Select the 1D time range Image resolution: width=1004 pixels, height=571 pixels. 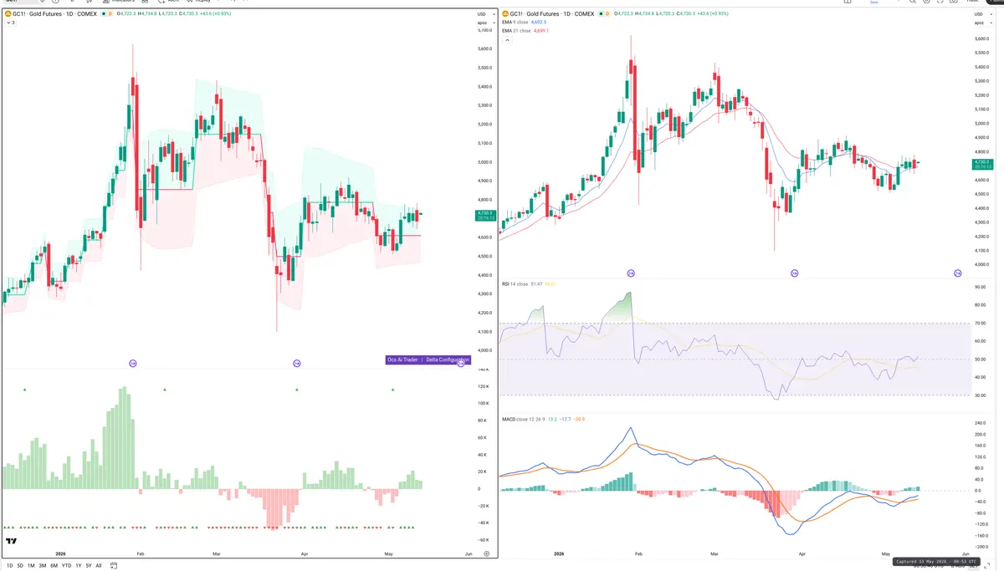(x=9, y=566)
